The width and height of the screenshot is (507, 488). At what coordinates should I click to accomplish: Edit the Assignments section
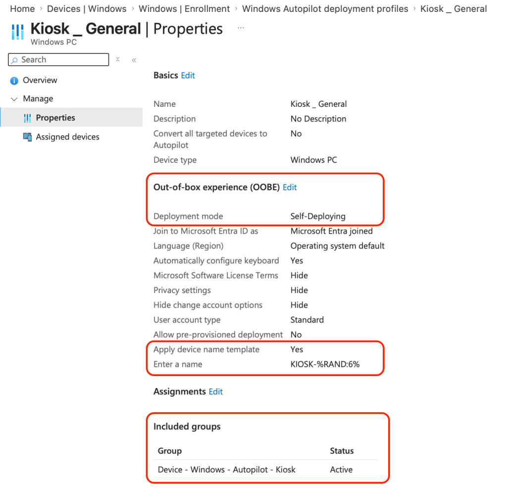pyautogui.click(x=215, y=391)
